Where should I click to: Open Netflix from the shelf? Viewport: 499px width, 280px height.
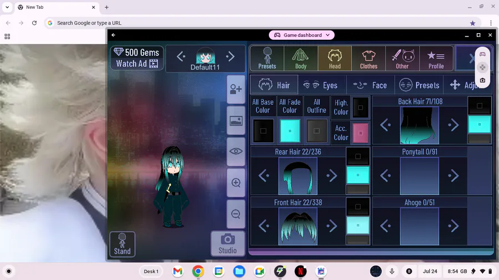coord(301,272)
